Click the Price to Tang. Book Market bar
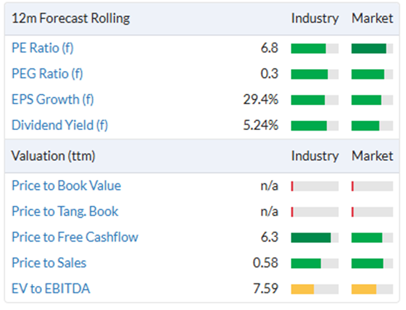This screenshot has width=406, height=310. click(372, 212)
